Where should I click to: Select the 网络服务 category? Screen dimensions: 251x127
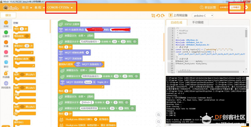[x=6, y=85]
